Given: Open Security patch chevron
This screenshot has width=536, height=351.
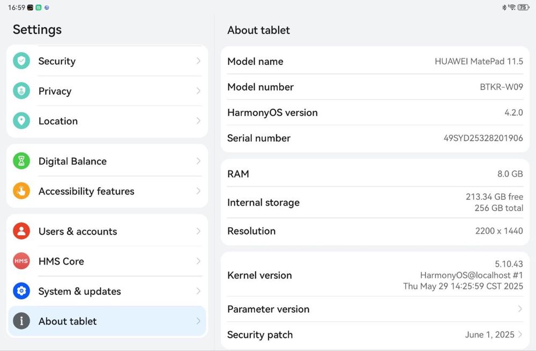Looking at the screenshot, I should [520, 334].
